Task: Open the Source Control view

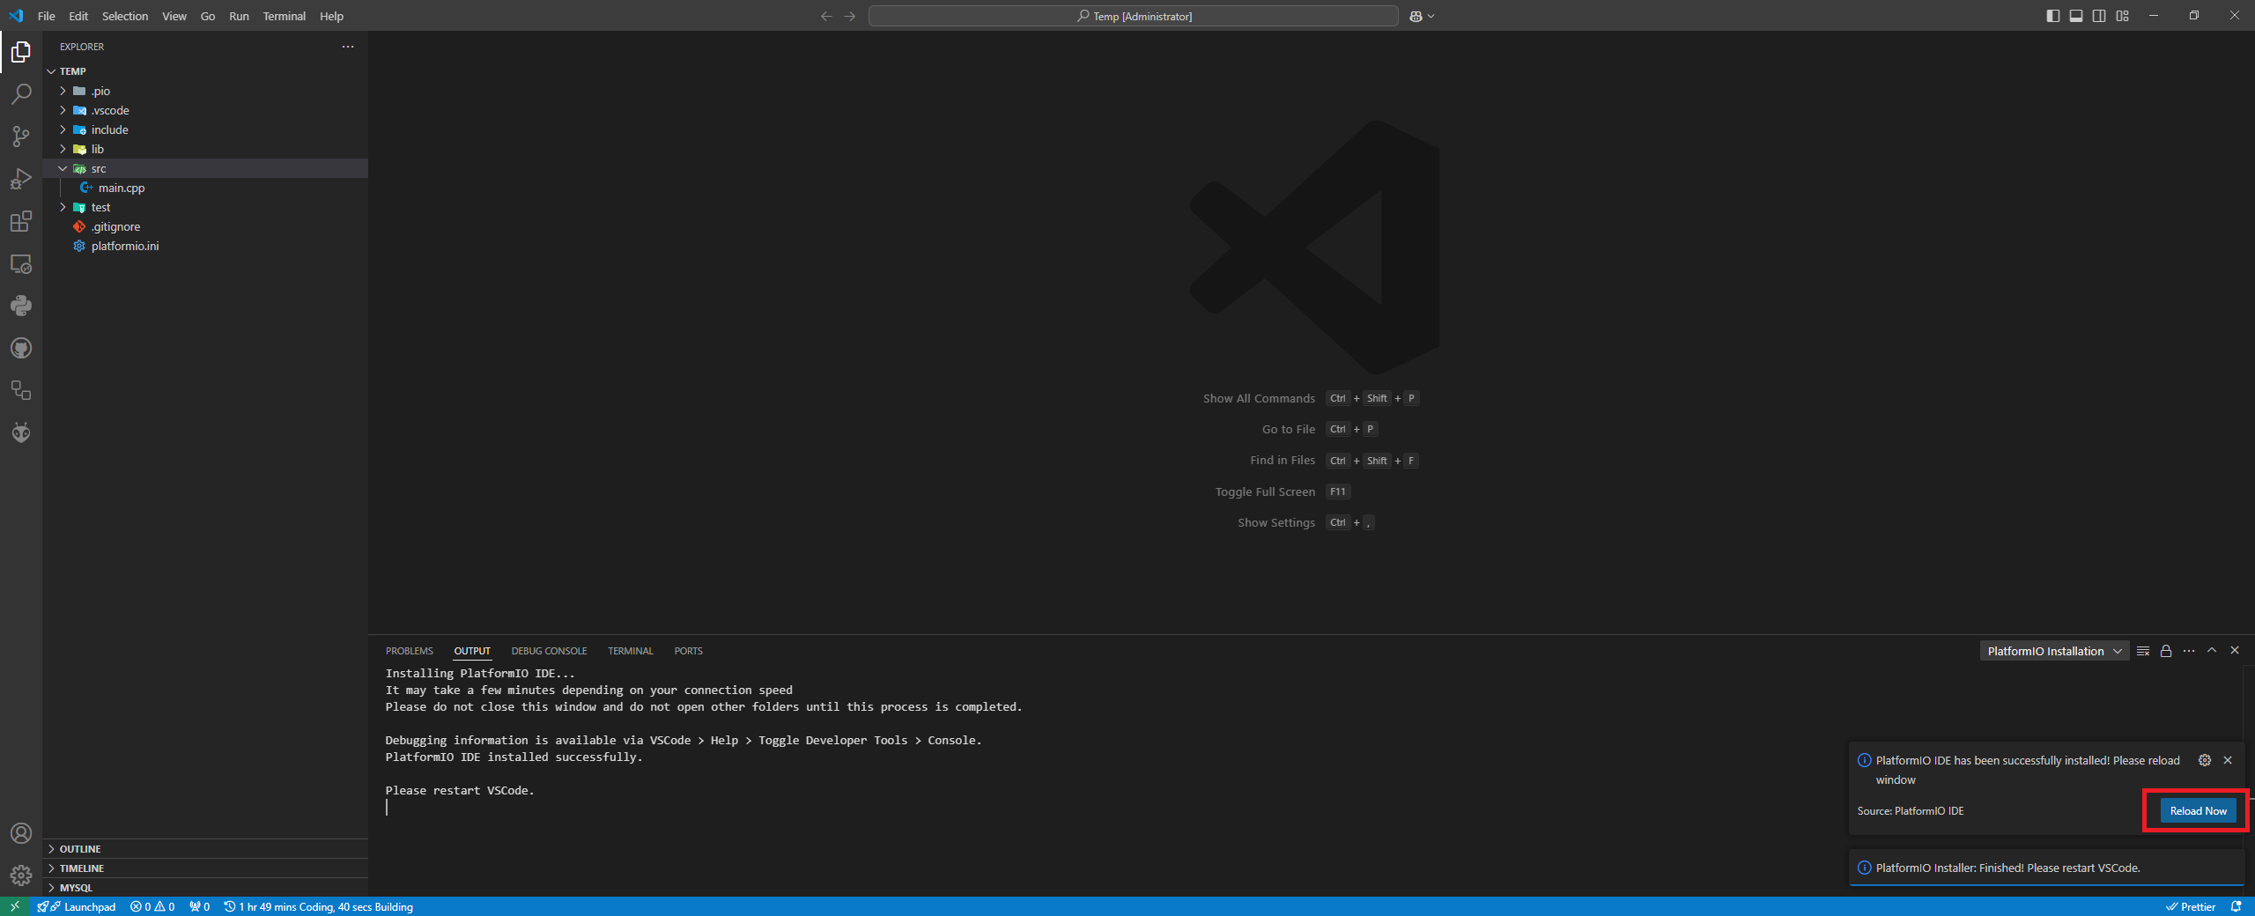Action: click(21, 137)
